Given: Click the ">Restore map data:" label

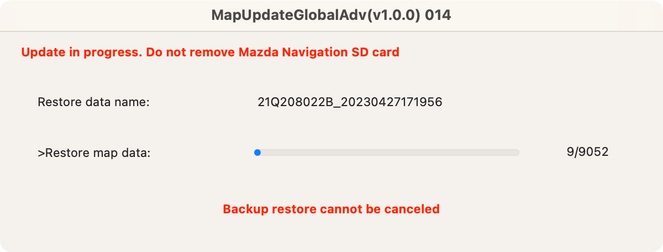Looking at the screenshot, I should [x=94, y=153].
